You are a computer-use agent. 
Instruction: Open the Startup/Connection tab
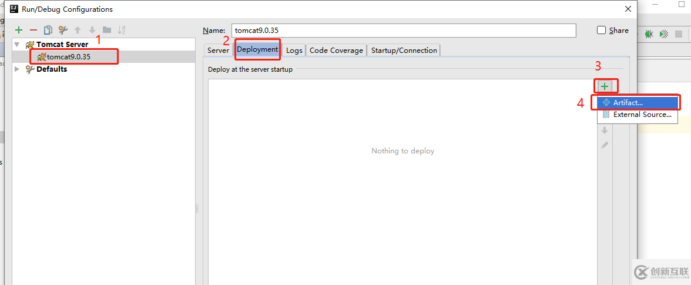(404, 50)
